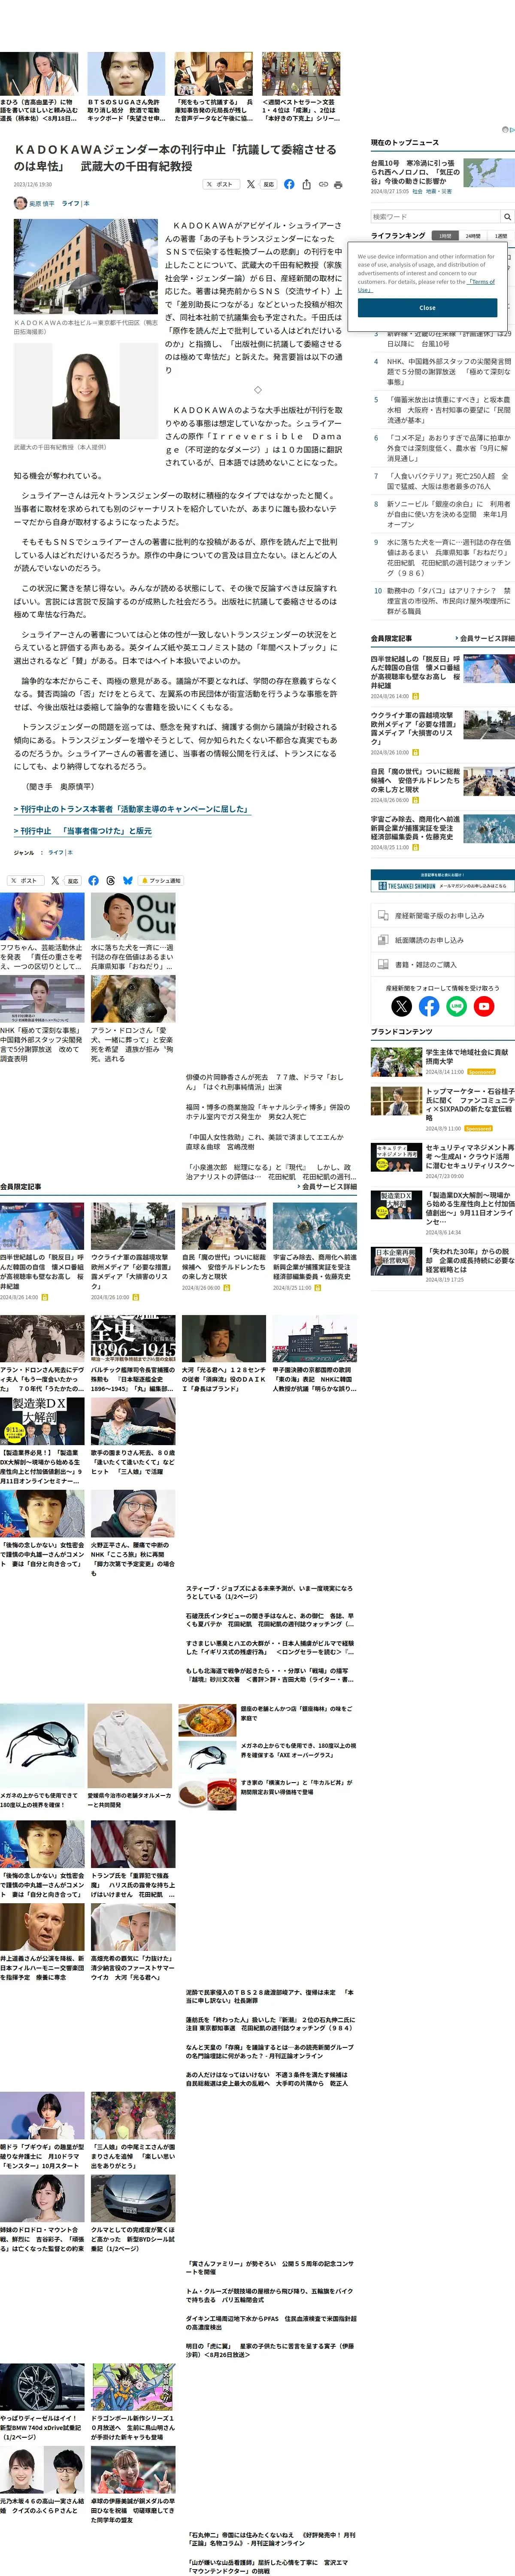Image resolution: width=515 pixels, height=2576 pixels.
Task: Open ranking item 4 about NHK apology
Action: [x=449, y=371]
